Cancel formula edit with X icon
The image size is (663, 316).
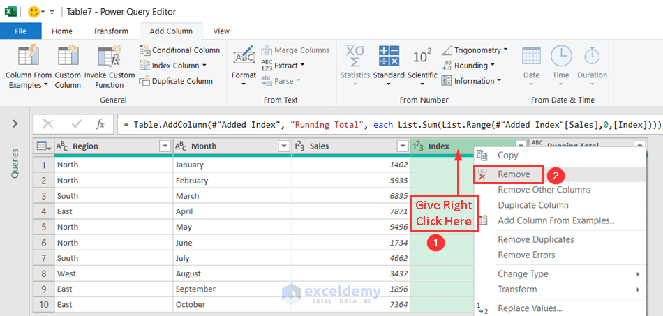pos(47,124)
